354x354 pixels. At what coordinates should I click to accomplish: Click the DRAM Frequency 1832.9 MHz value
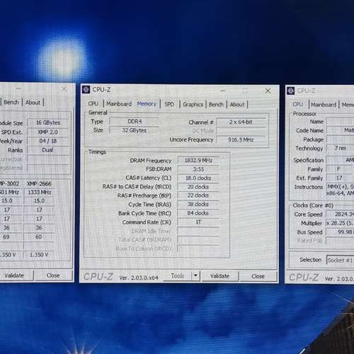point(198,161)
